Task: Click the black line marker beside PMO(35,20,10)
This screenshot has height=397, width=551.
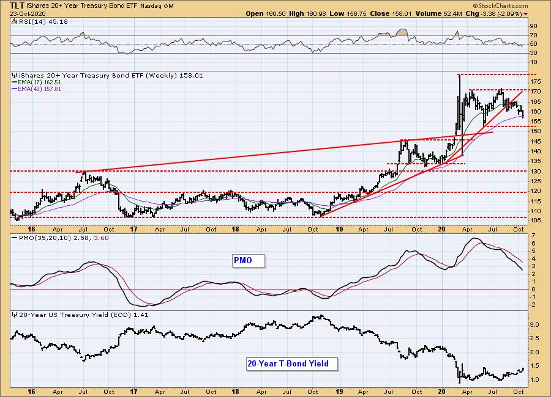Action: [15, 238]
